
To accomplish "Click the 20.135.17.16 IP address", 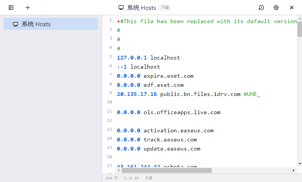I will [137, 94].
